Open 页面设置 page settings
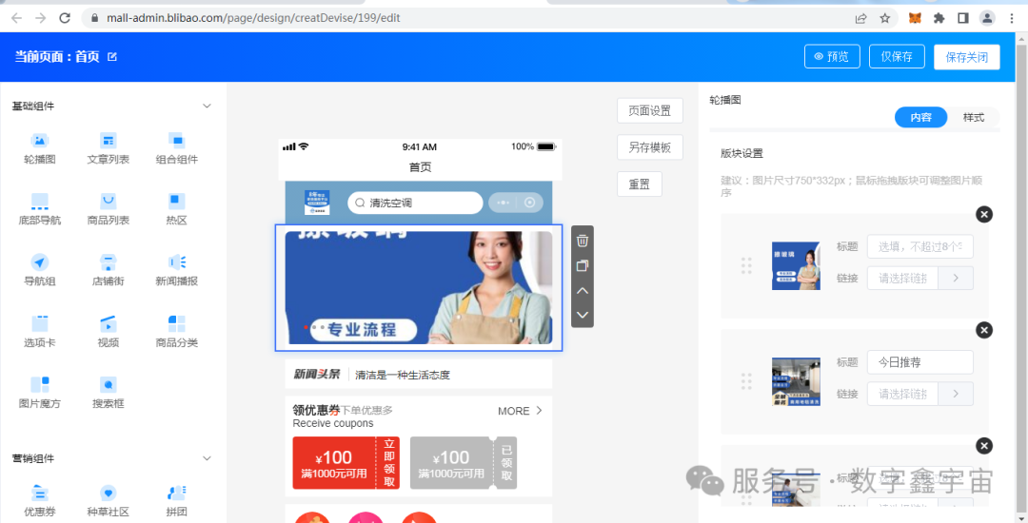The height and width of the screenshot is (523, 1028). pos(650,110)
